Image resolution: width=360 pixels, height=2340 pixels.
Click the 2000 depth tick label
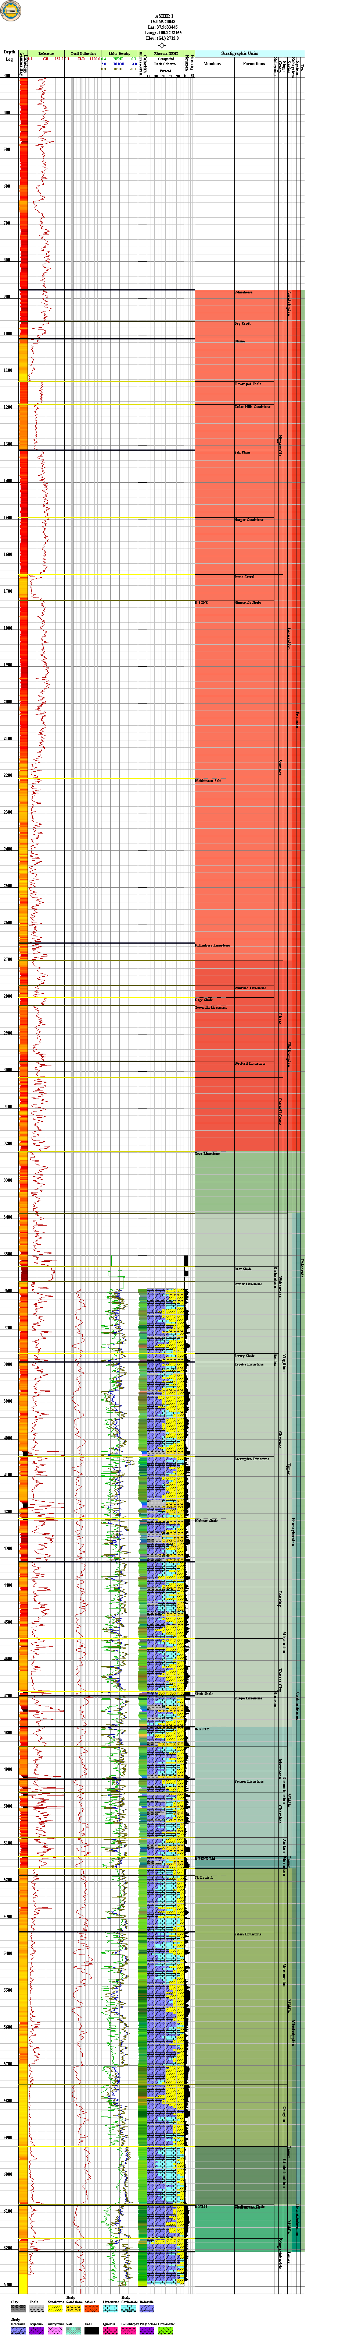7,702
